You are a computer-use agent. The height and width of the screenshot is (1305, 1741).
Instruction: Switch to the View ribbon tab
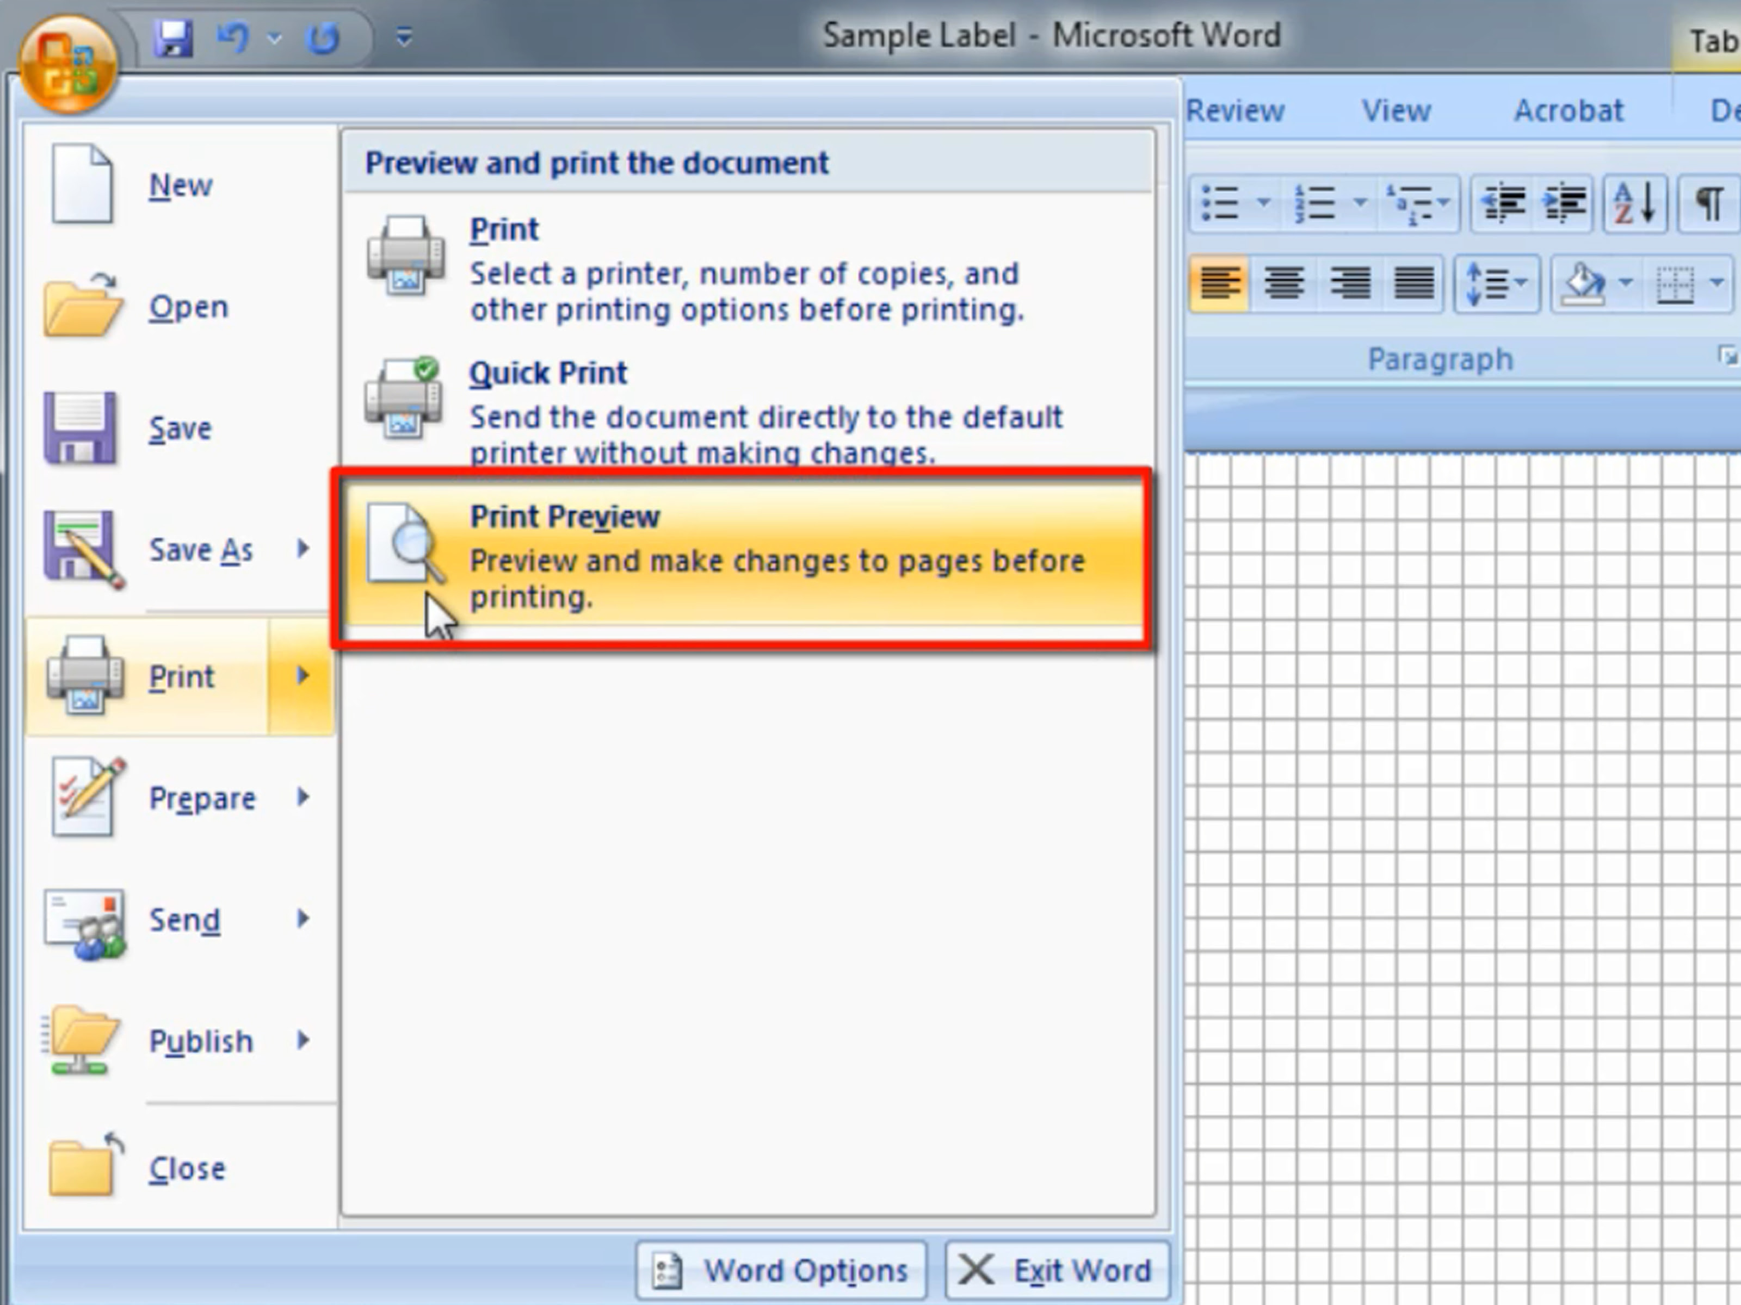[x=1396, y=111]
